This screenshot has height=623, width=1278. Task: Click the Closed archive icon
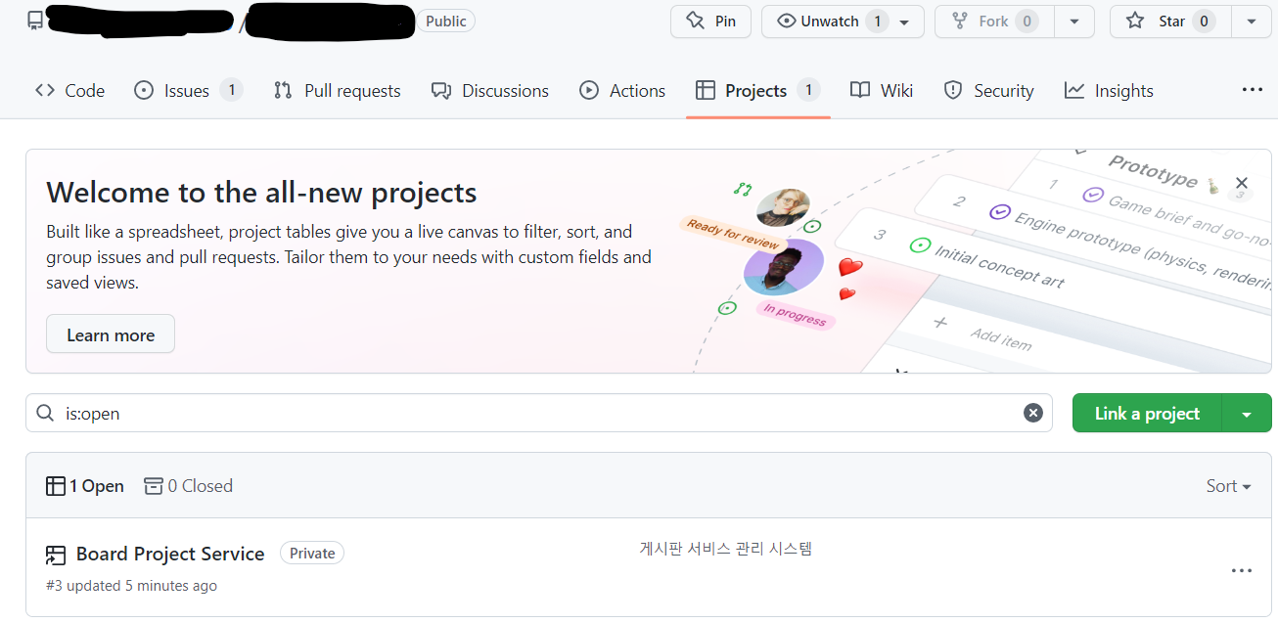(x=154, y=486)
